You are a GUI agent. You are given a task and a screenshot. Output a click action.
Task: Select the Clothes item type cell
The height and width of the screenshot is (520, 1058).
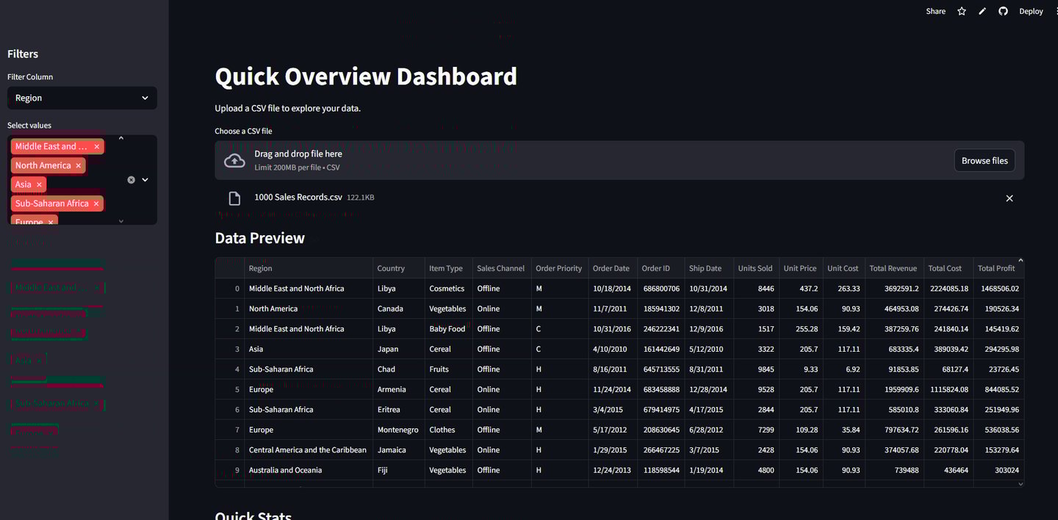coord(449,430)
